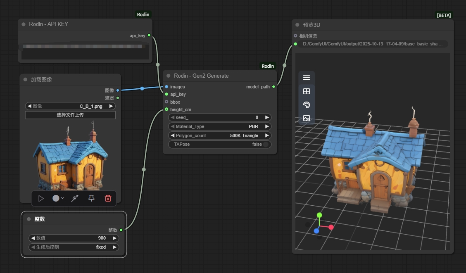The image size is (466, 273).
Task: Click 整数 output socket on integer node
Action: [121, 230]
